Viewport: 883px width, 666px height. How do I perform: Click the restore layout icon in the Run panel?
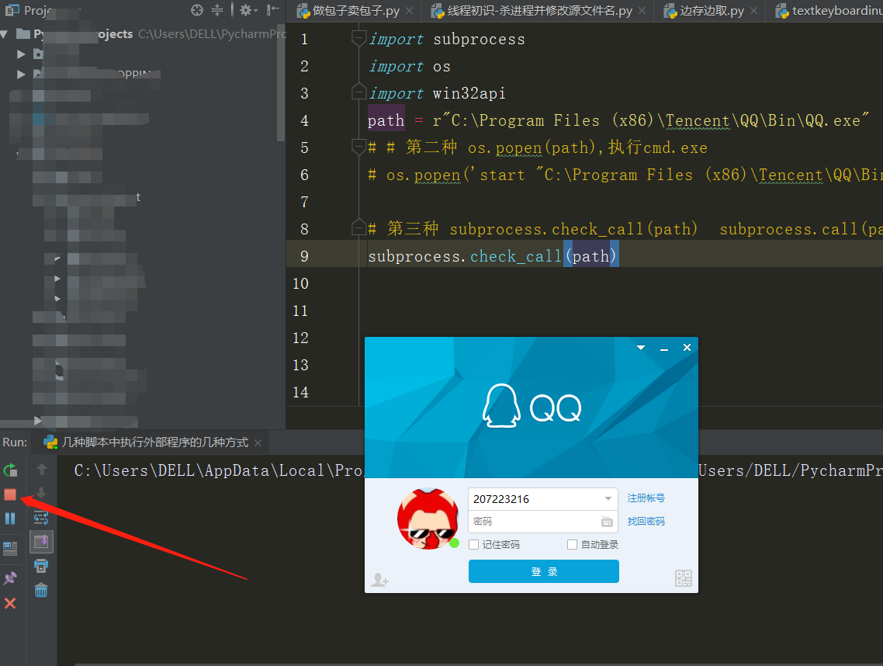click(10, 547)
